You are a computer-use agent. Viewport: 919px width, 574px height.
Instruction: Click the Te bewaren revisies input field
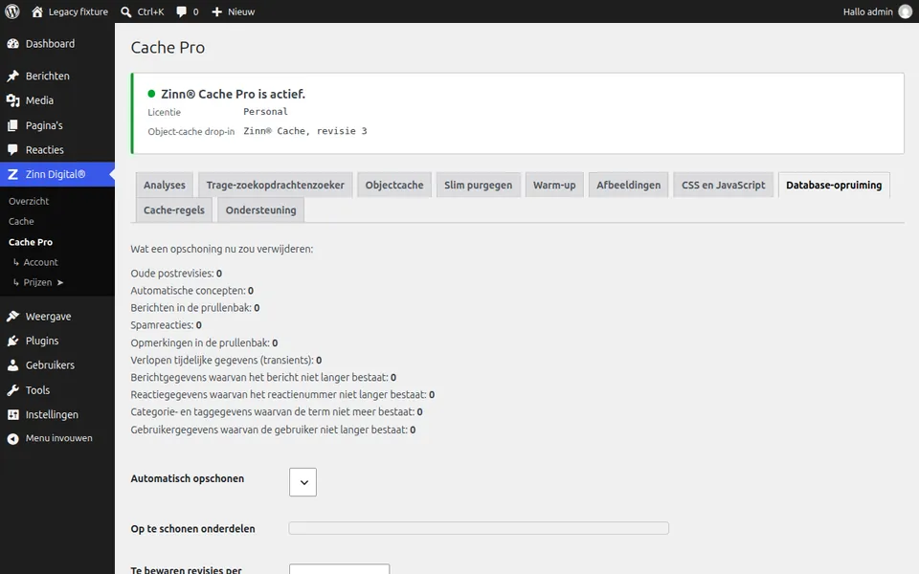(339, 569)
